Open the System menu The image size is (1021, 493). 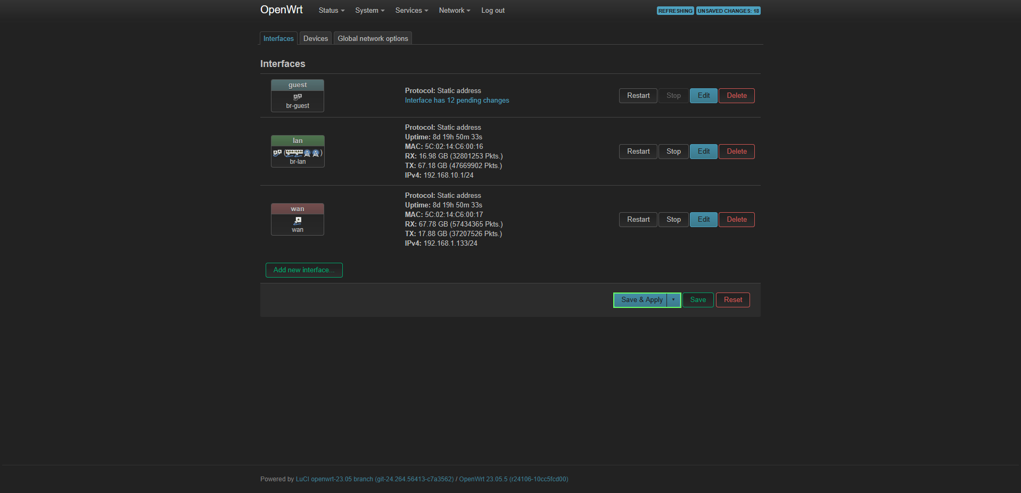pos(370,11)
